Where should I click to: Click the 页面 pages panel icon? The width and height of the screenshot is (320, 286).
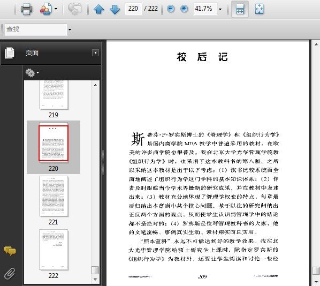coord(10,53)
